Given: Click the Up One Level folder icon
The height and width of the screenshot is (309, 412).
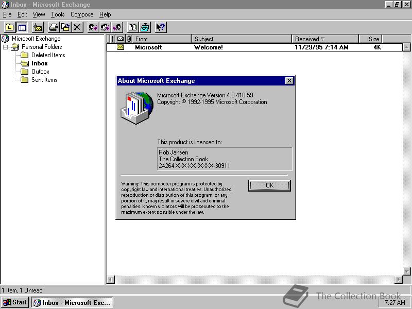Looking at the screenshot, I should [x=9, y=27].
